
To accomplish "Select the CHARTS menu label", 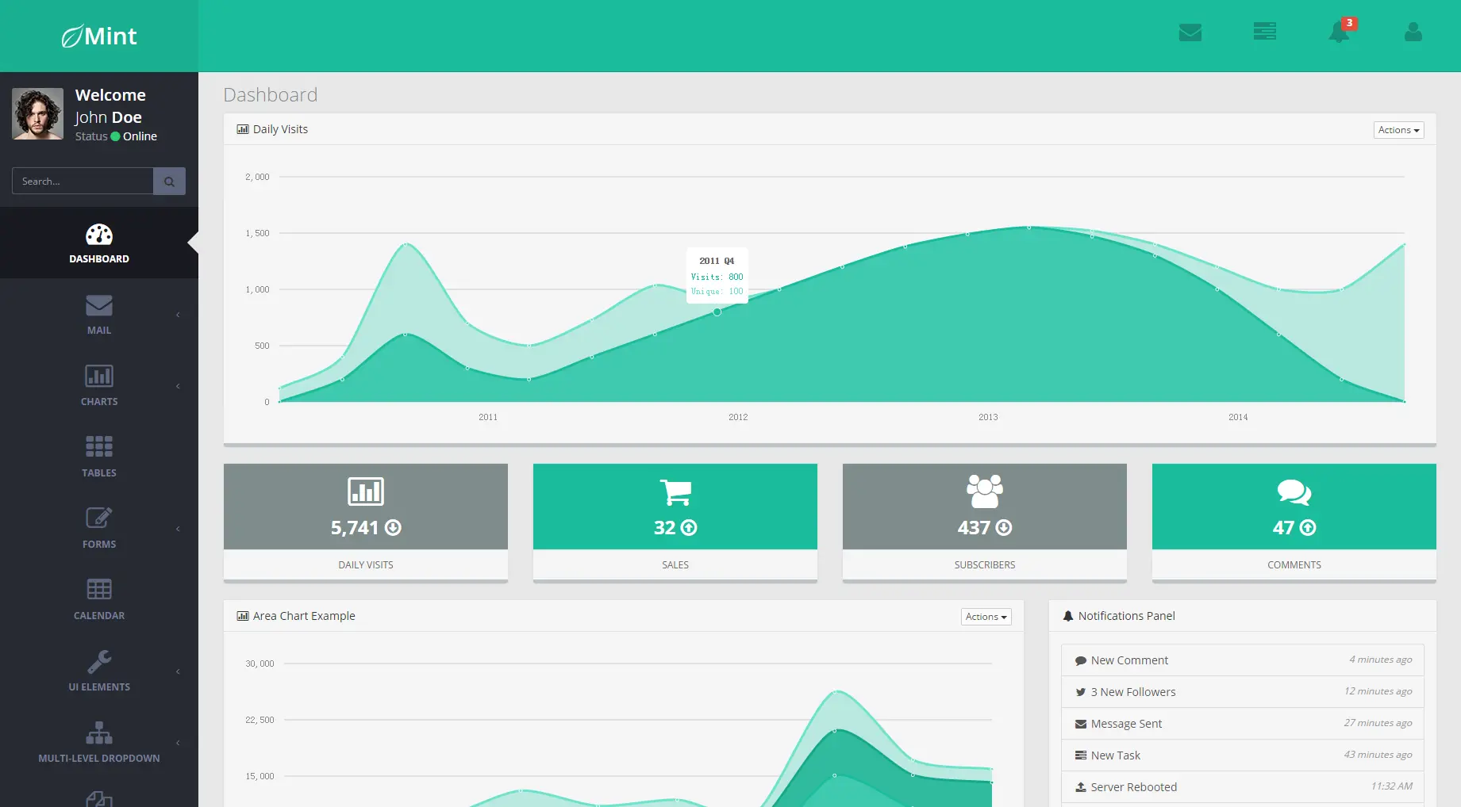I will (x=99, y=402).
